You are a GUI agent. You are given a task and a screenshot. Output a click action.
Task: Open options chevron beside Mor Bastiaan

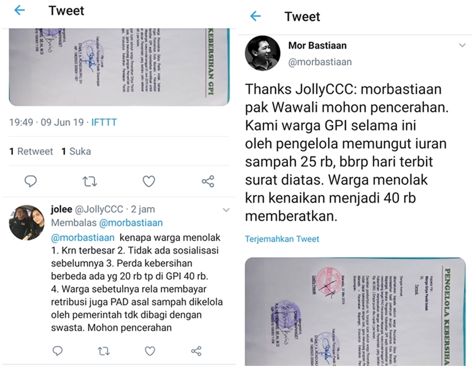tap(462, 46)
